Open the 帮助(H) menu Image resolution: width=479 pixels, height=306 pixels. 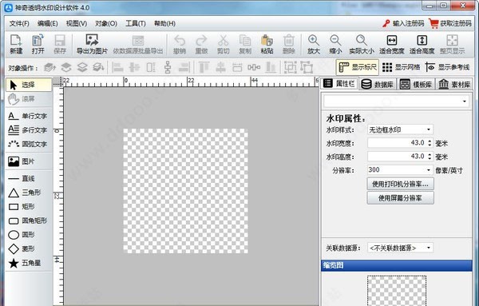[x=164, y=23]
